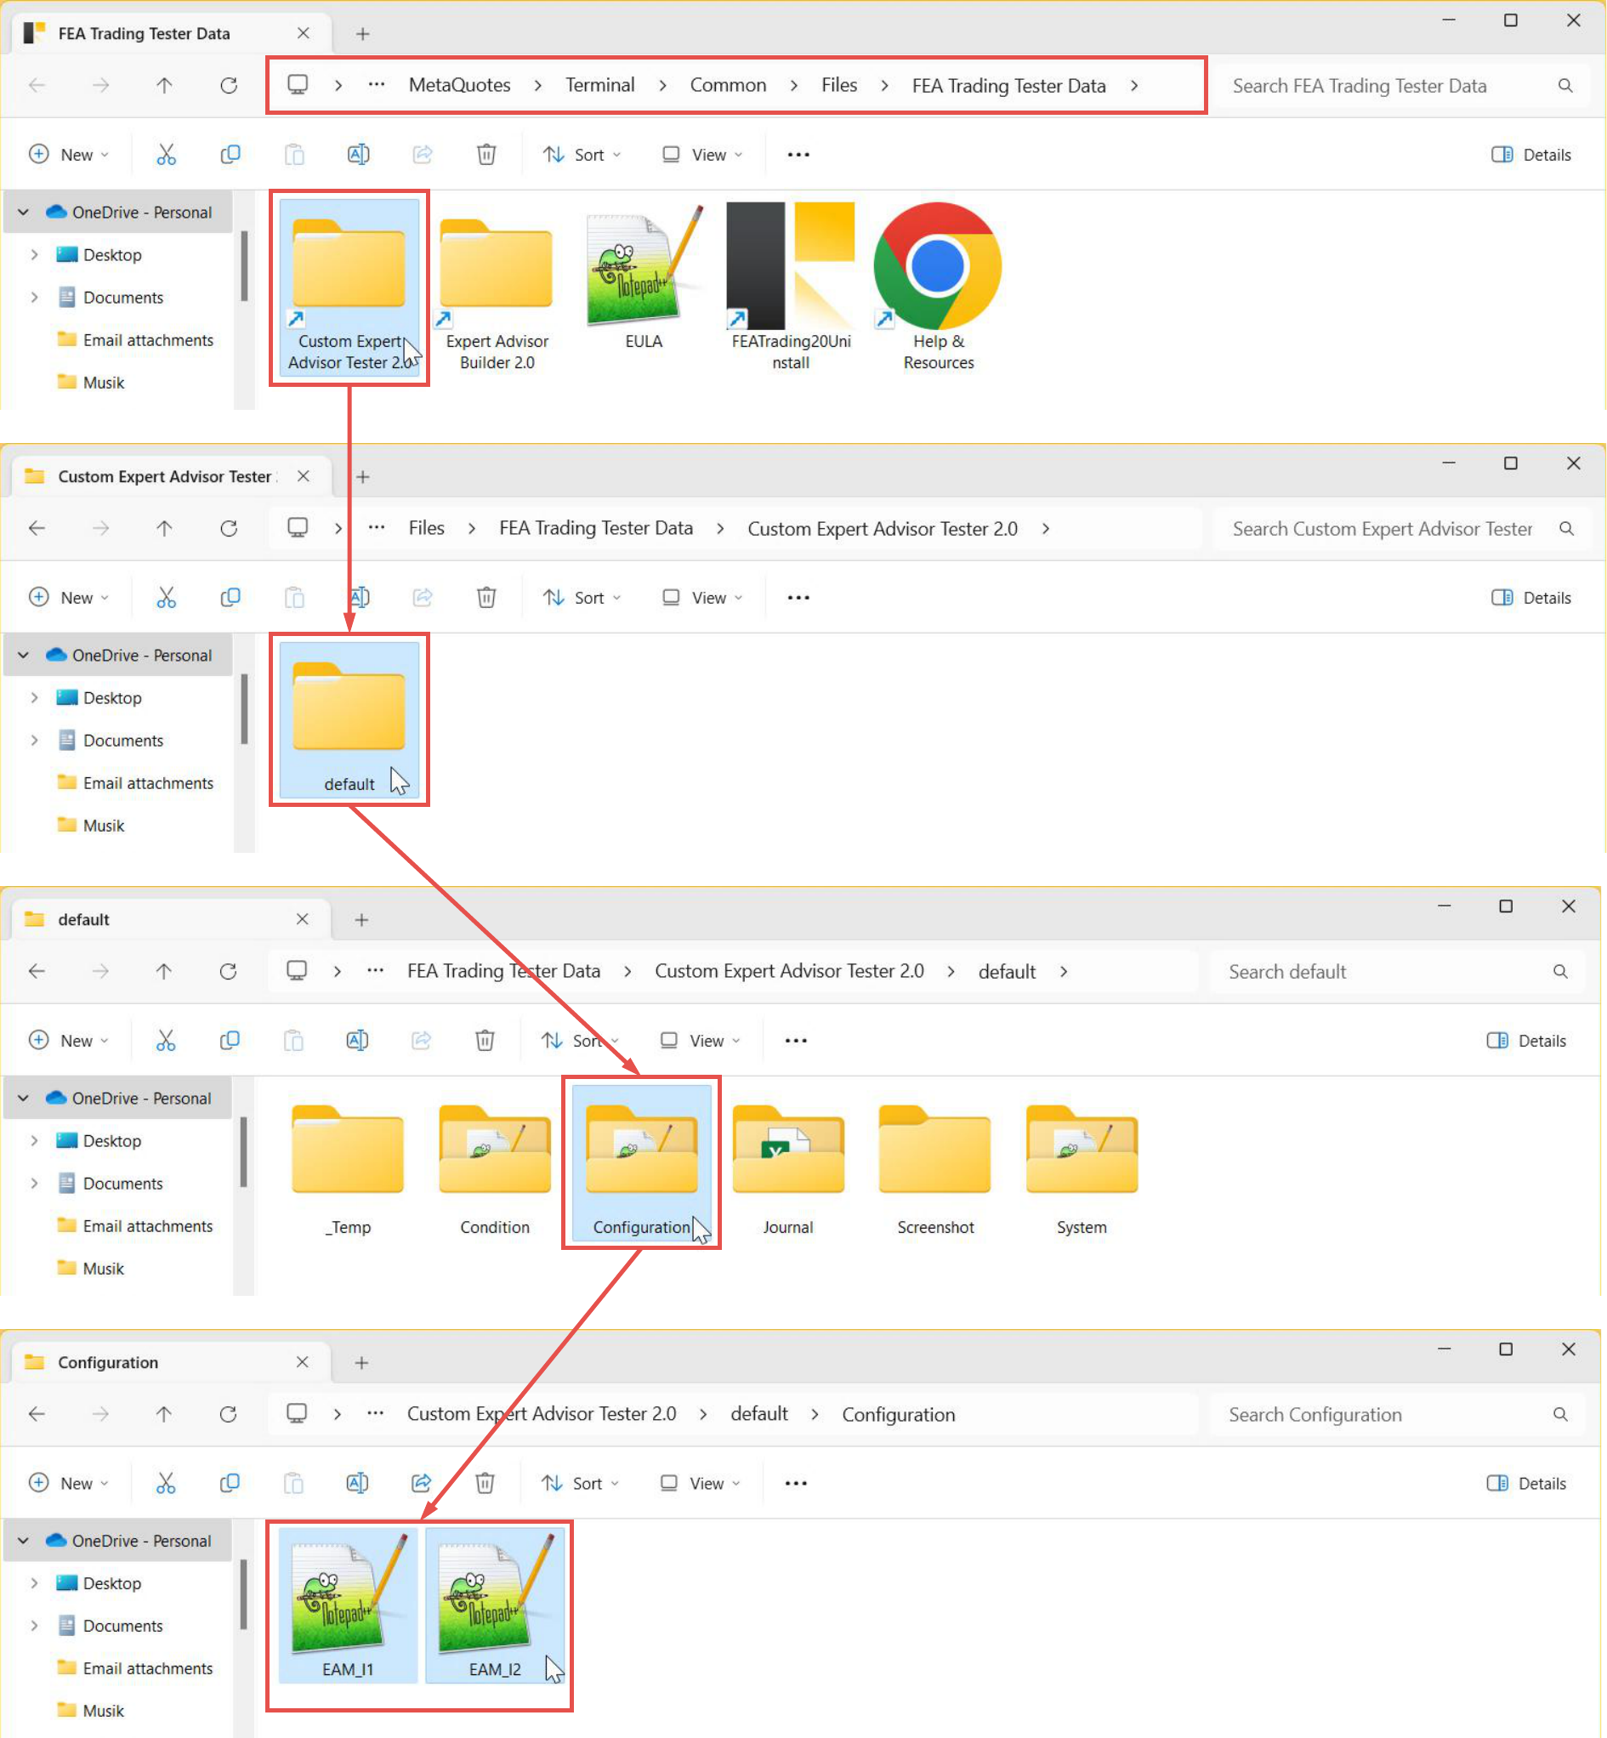Toggle Details pane in Configuration window
Viewport: 1607px width, 1738px height.
(1526, 1483)
